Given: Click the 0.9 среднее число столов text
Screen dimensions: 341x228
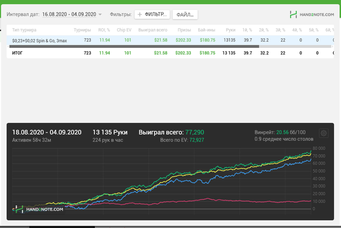Looking at the screenshot, I should 284,139.
